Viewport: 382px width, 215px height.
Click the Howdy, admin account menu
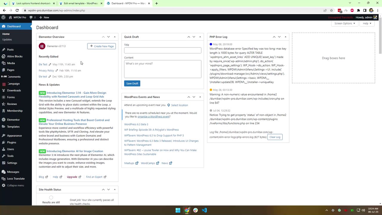[x=366, y=17]
